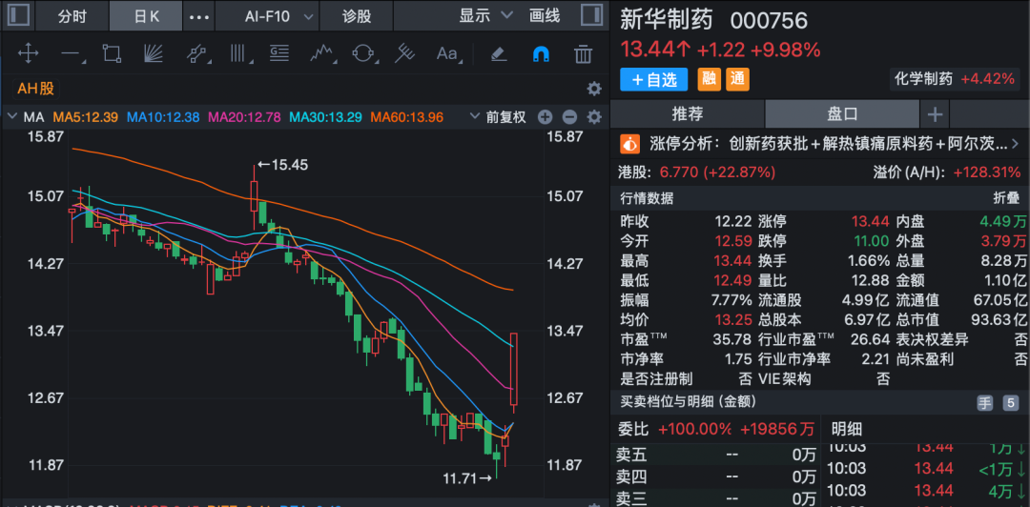Toggle the blue magnet snap tool
Image resolution: width=1030 pixels, height=507 pixels.
click(541, 53)
